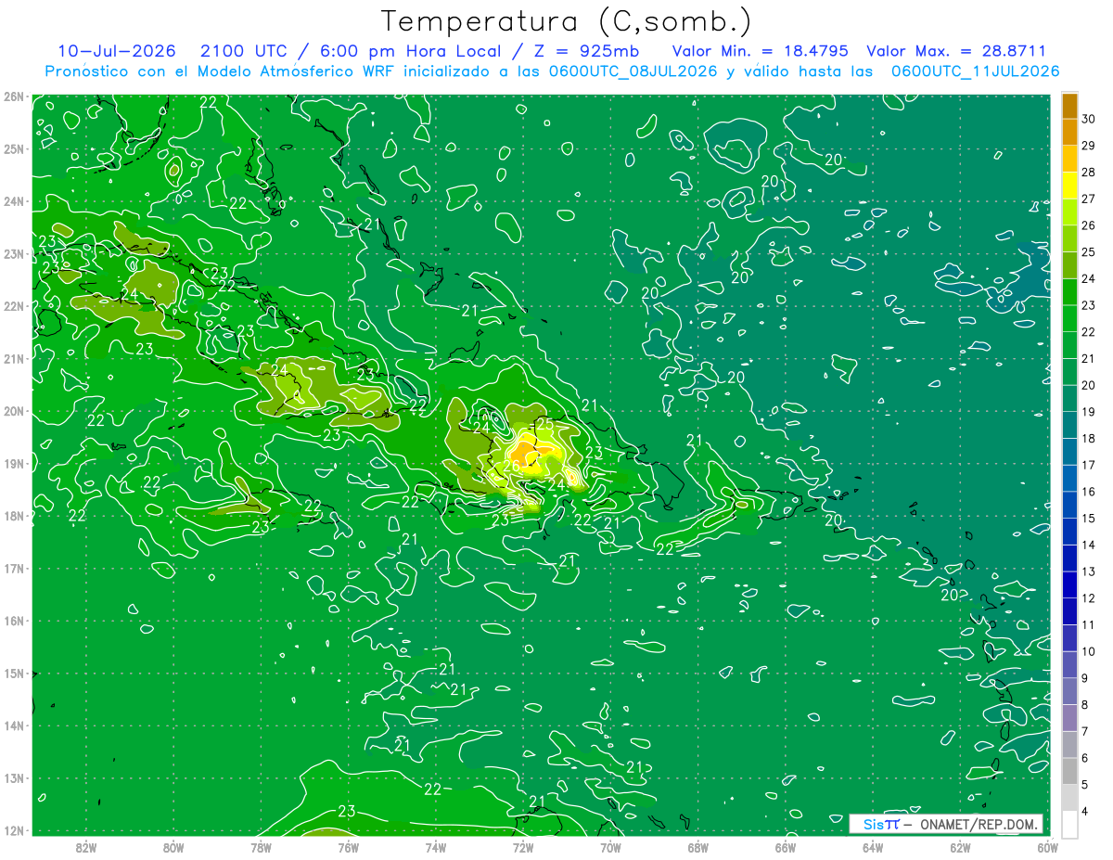Click latitude axis label '18N'

click(x=13, y=516)
